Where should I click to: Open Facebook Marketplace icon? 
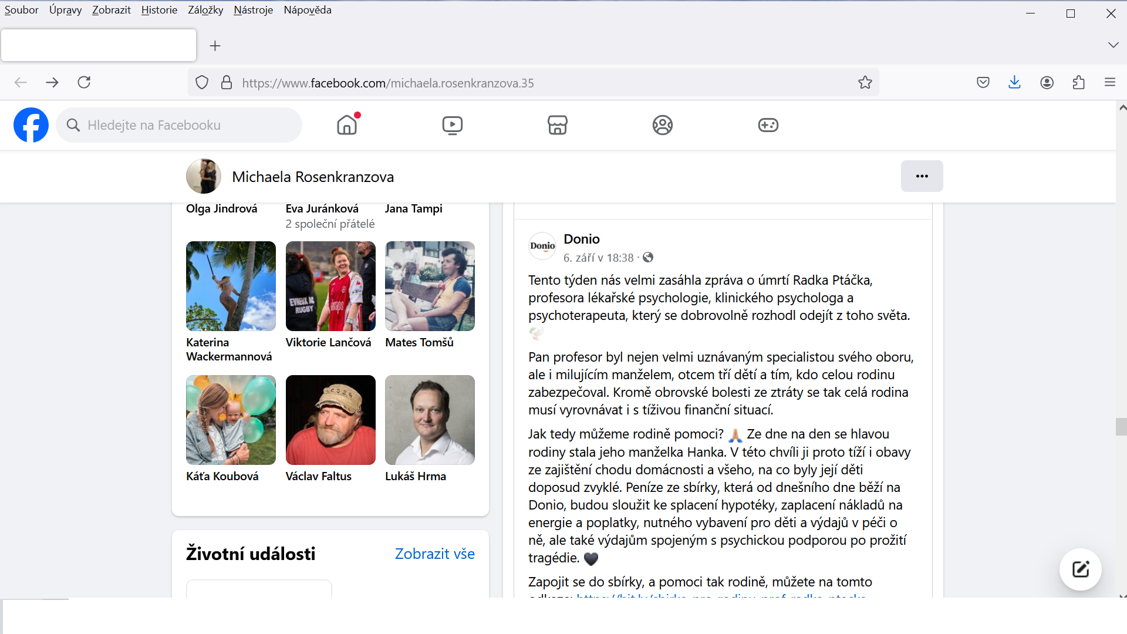(557, 125)
